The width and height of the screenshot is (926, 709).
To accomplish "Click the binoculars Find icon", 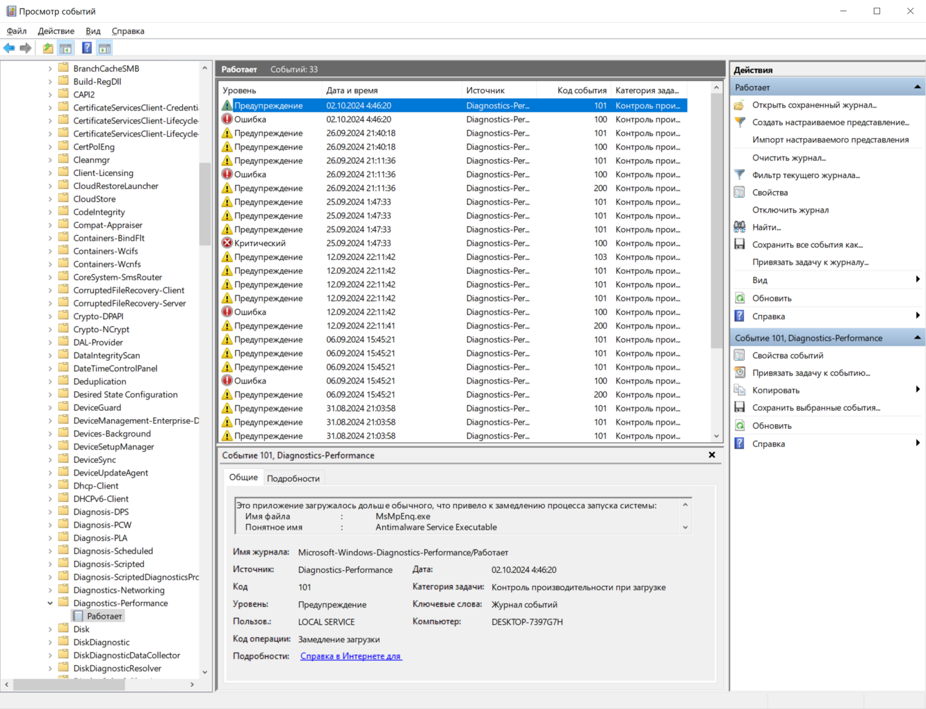I will [740, 227].
